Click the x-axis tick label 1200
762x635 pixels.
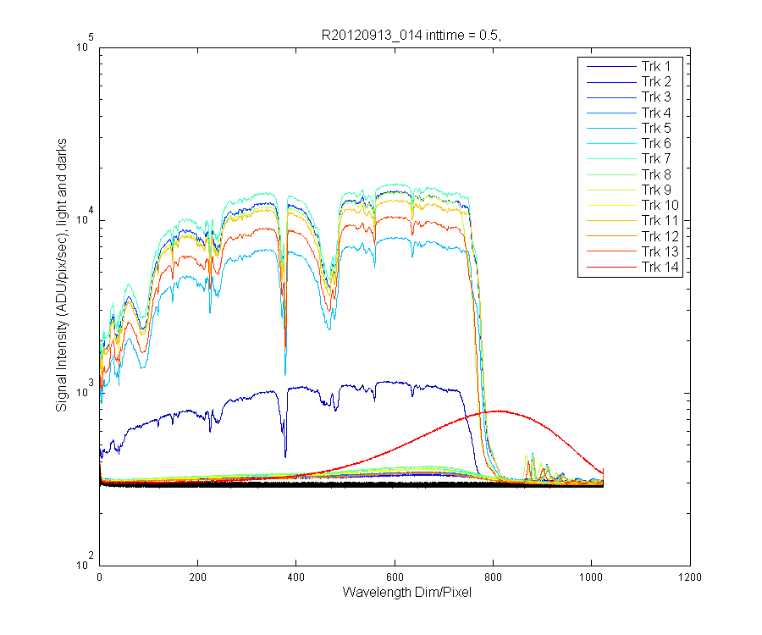(x=689, y=577)
